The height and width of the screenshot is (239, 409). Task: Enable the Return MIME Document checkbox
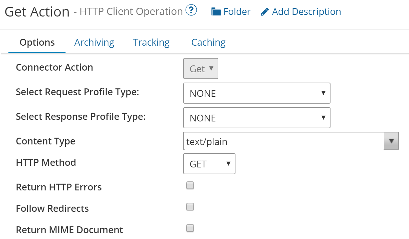coord(190,228)
